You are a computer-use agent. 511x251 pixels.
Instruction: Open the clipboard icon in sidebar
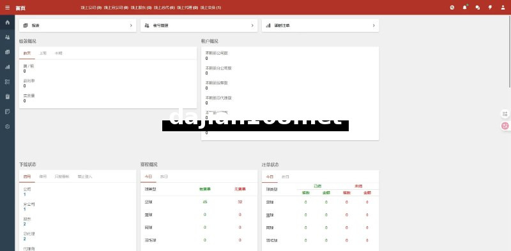pos(8,97)
